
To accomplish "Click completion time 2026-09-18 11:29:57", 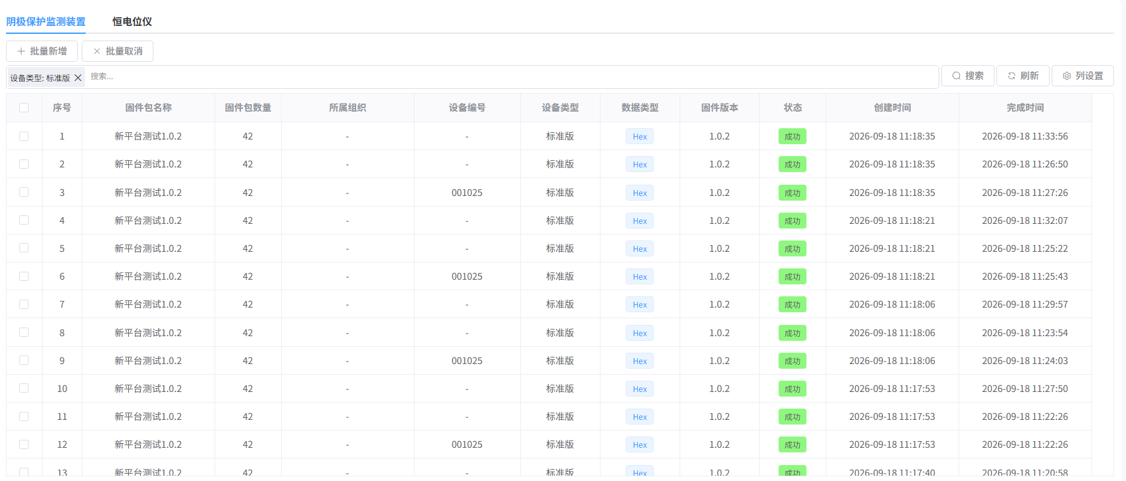I will [1025, 304].
